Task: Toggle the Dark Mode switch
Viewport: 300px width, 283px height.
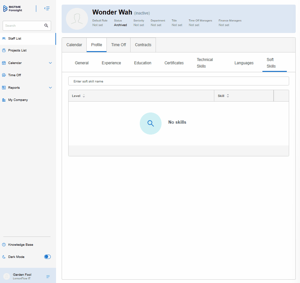Action: [47, 257]
